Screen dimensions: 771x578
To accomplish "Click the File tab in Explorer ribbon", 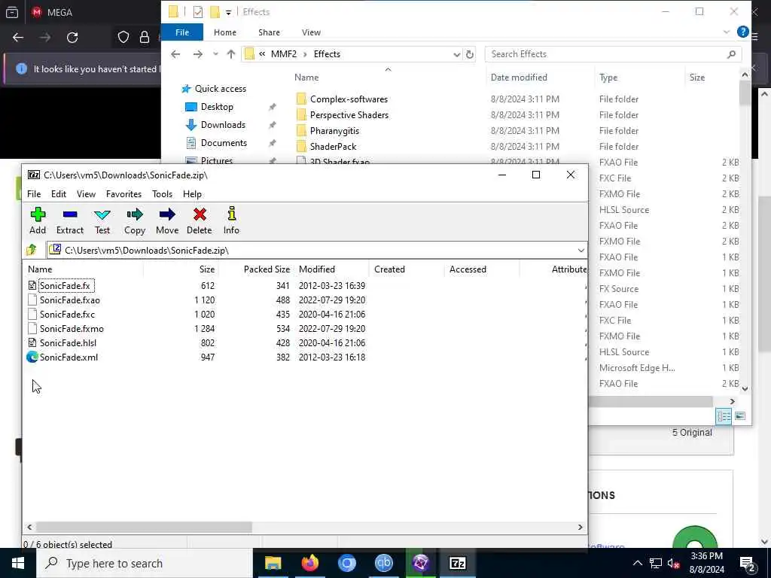I will [182, 32].
